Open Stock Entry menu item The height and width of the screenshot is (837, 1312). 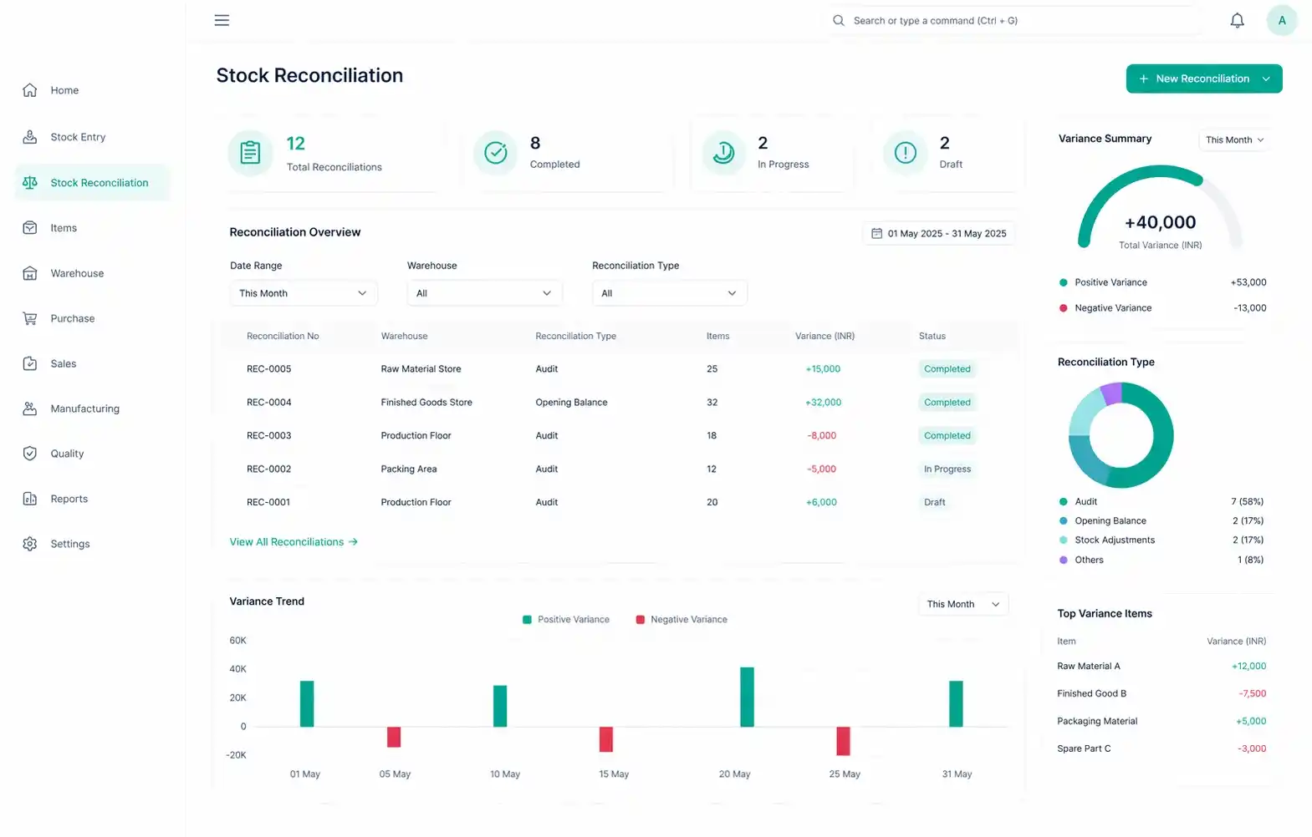pos(78,137)
